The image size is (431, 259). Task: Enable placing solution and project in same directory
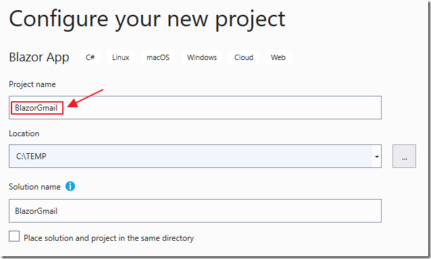[14, 236]
